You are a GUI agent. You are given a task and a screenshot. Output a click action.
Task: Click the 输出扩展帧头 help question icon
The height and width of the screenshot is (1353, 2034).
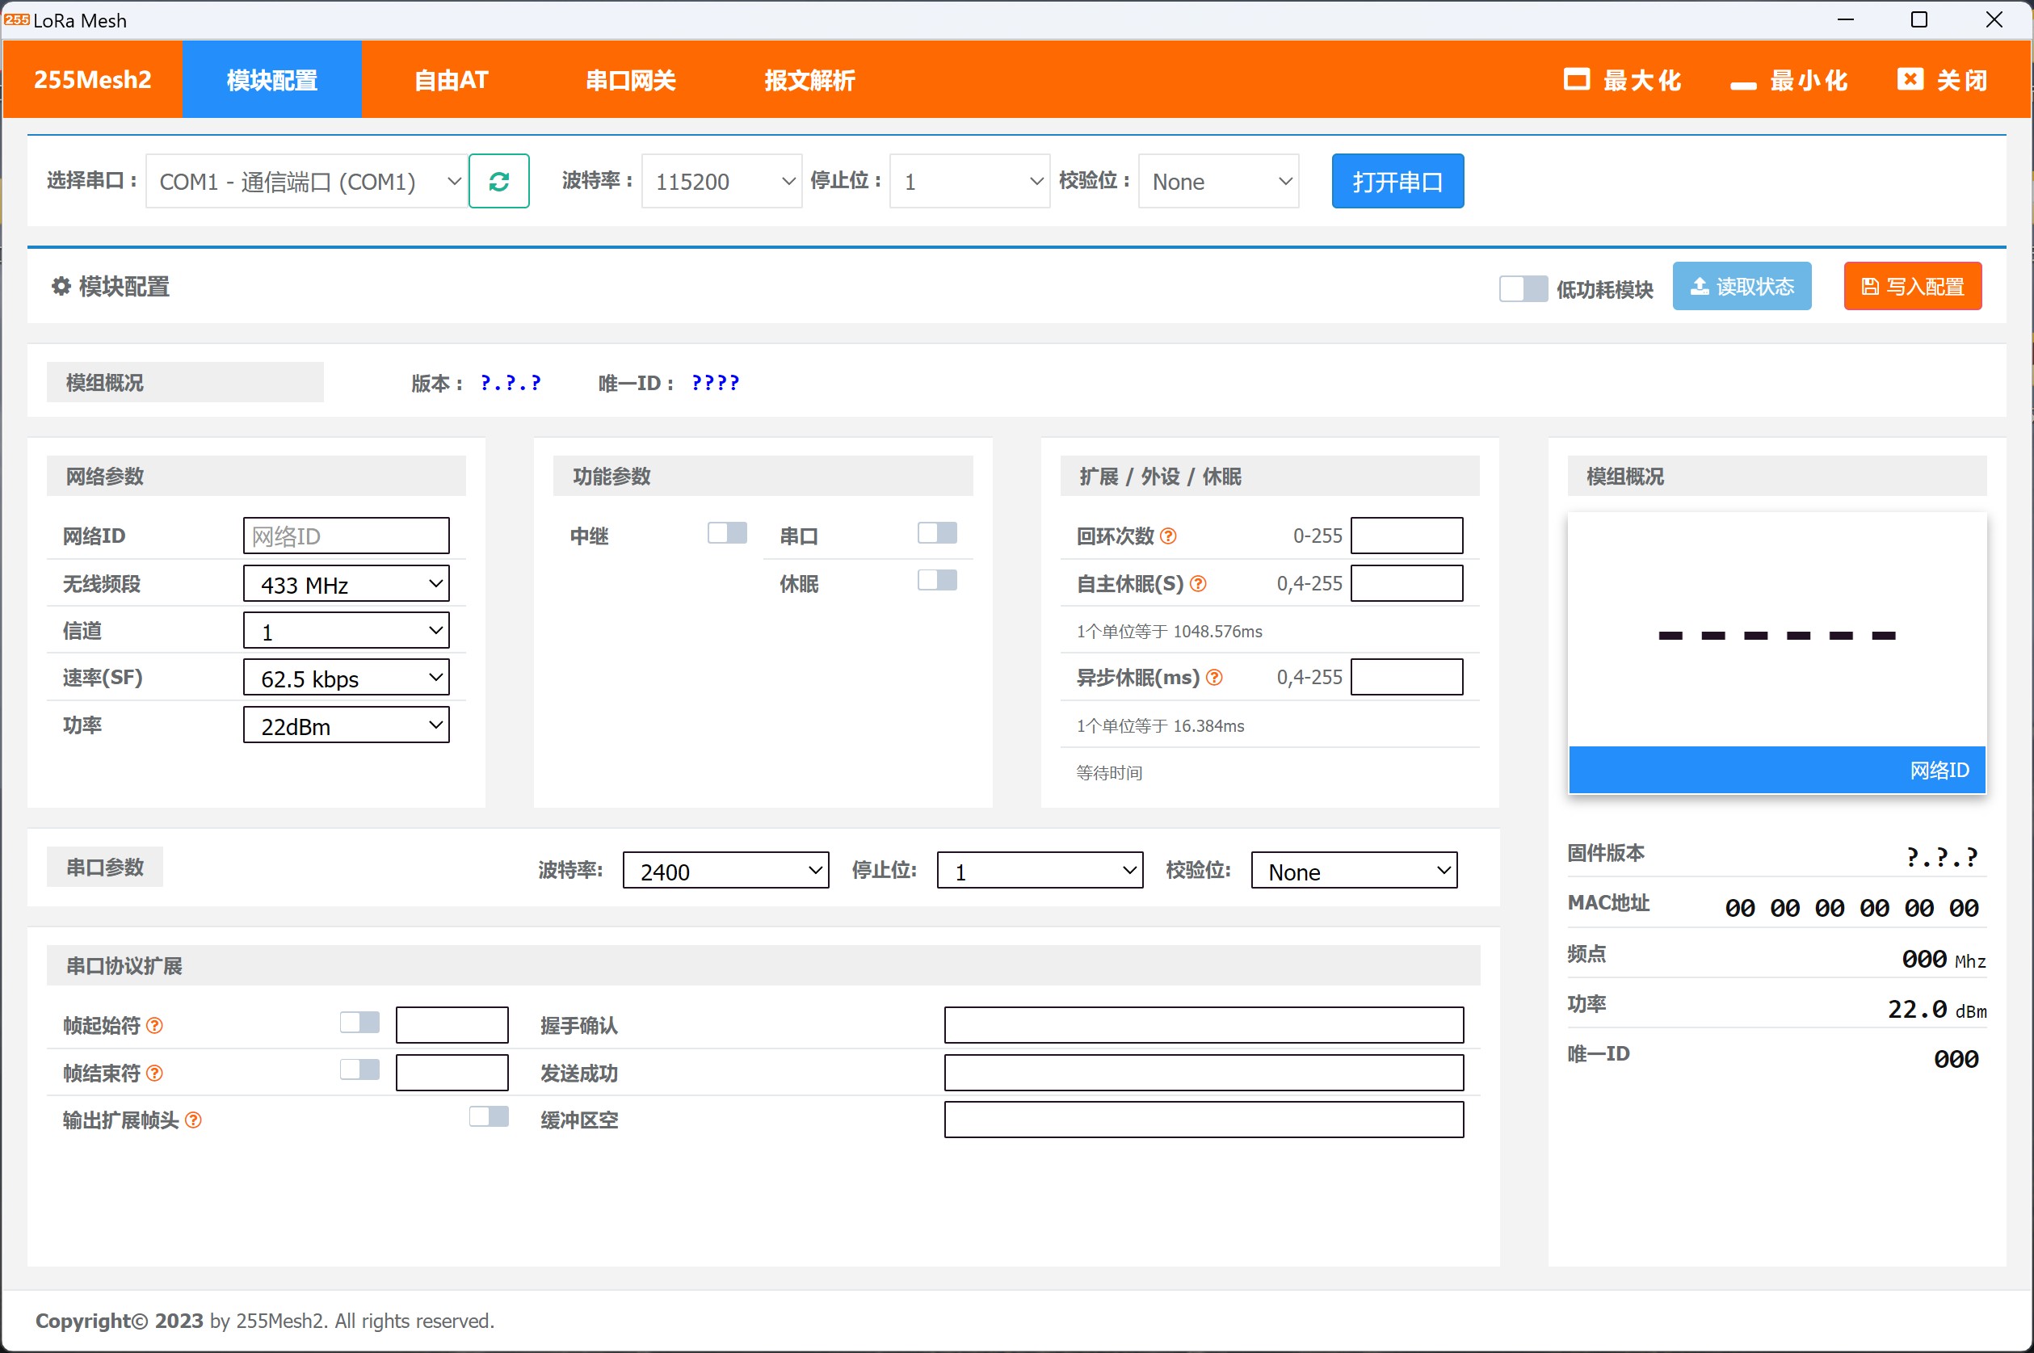pyautogui.click(x=193, y=1120)
